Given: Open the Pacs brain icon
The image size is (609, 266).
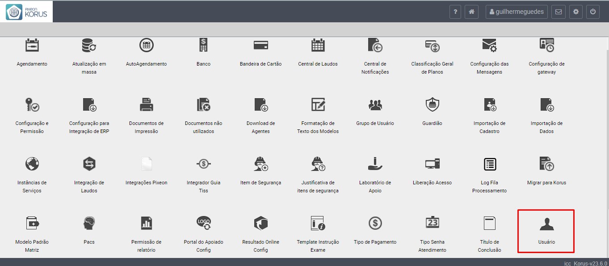Looking at the screenshot, I should point(89,223).
